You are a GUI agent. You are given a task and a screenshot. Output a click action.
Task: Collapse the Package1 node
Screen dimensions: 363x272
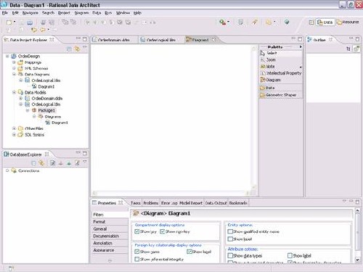(x=28, y=110)
